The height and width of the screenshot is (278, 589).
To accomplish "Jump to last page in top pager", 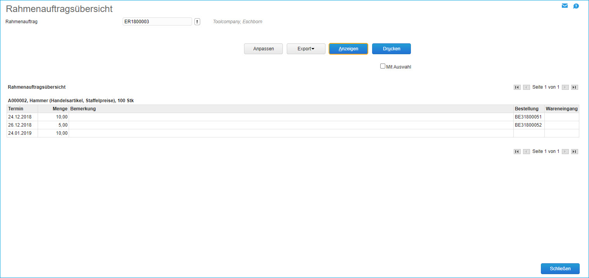I will click(575, 88).
